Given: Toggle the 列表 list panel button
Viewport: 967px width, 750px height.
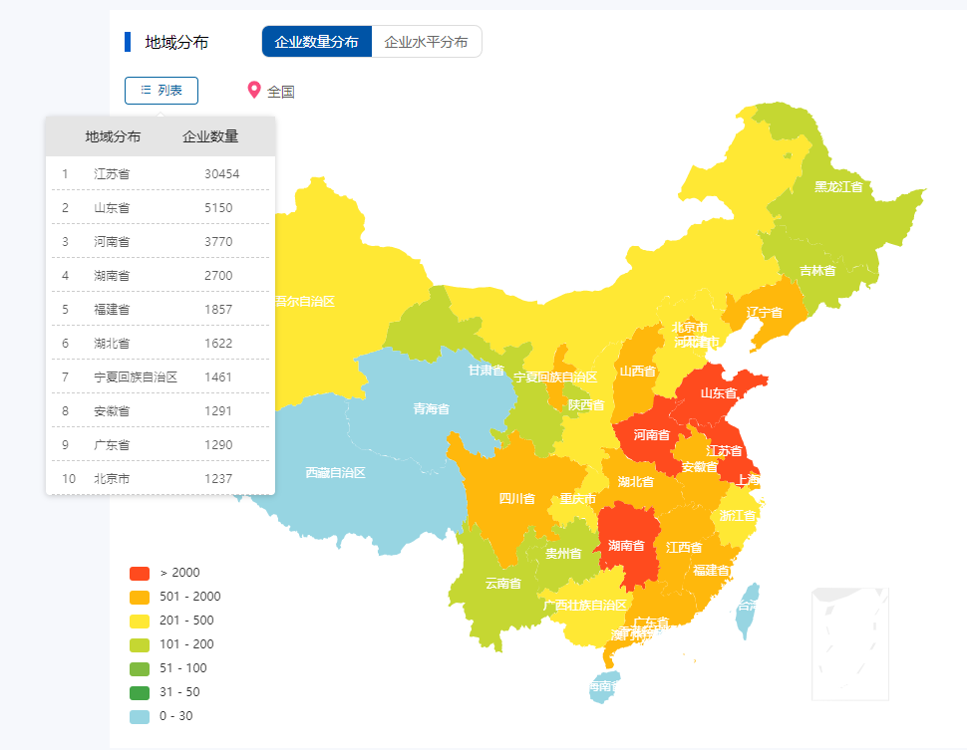Looking at the screenshot, I should click(161, 91).
